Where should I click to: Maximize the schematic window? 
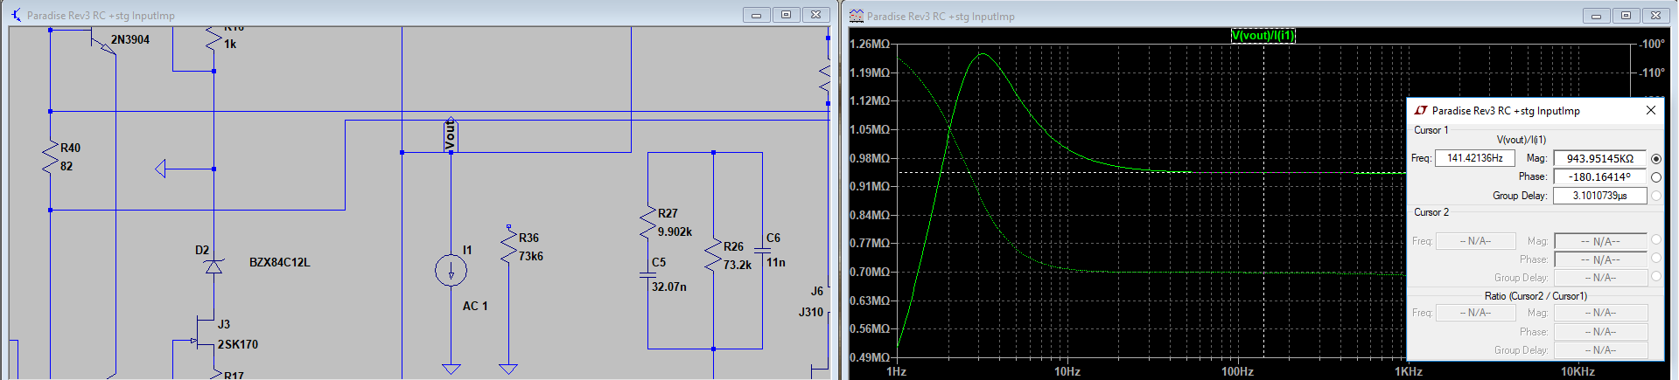pos(787,15)
